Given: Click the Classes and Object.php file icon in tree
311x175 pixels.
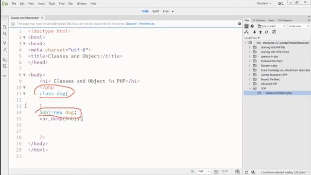Looking at the screenshot, I should 259,93.
